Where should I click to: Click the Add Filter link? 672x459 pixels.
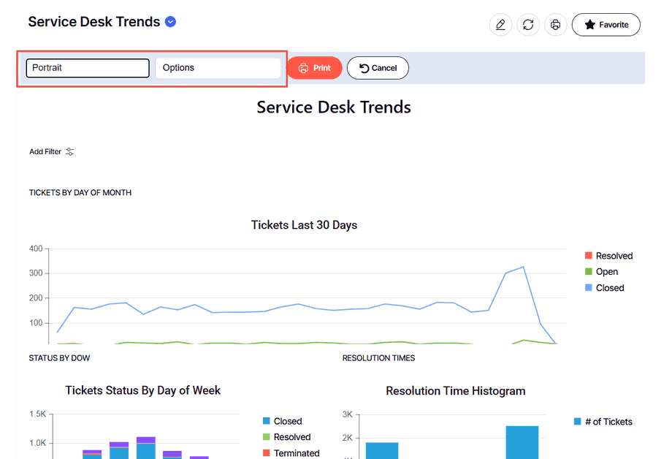click(x=45, y=152)
